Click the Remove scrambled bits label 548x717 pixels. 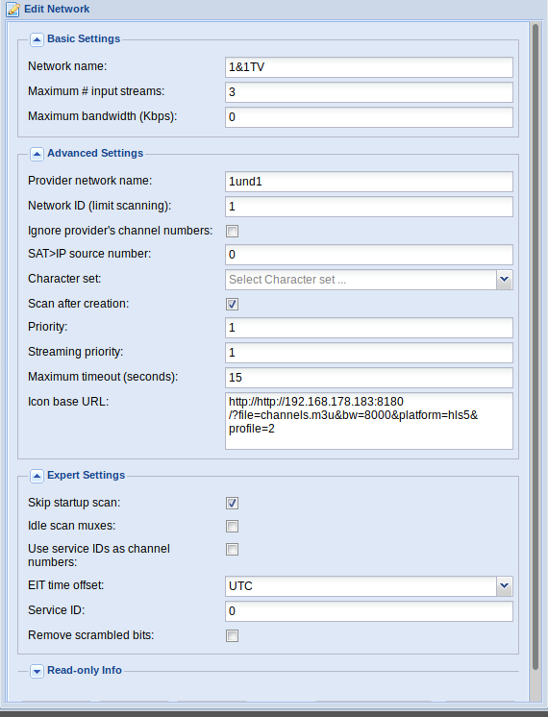click(91, 635)
